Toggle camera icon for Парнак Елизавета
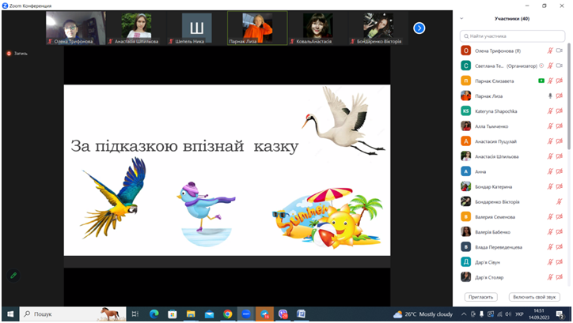Image resolution: width=573 pixels, height=323 pixels. [560, 81]
